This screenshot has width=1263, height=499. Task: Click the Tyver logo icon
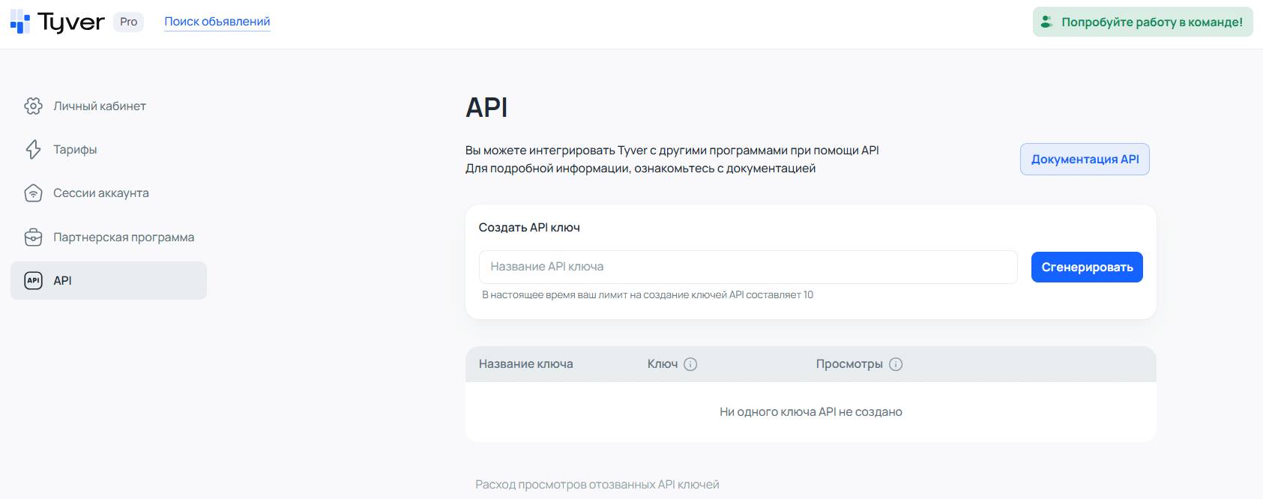coord(20,22)
